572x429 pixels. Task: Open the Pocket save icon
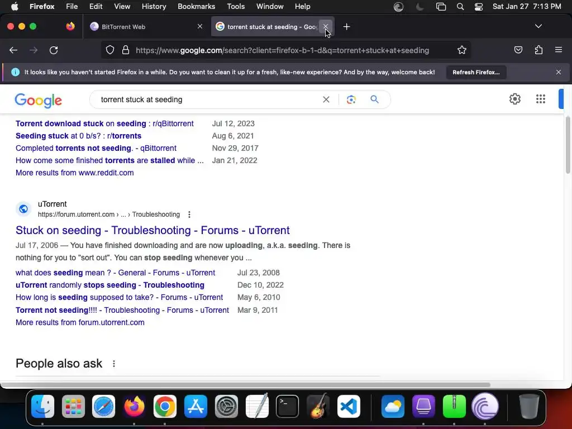point(518,50)
